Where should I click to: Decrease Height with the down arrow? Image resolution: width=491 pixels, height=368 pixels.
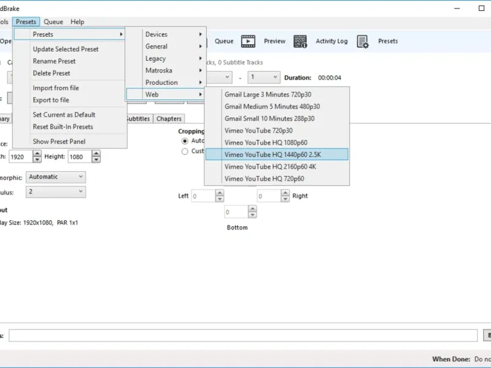tap(96, 159)
